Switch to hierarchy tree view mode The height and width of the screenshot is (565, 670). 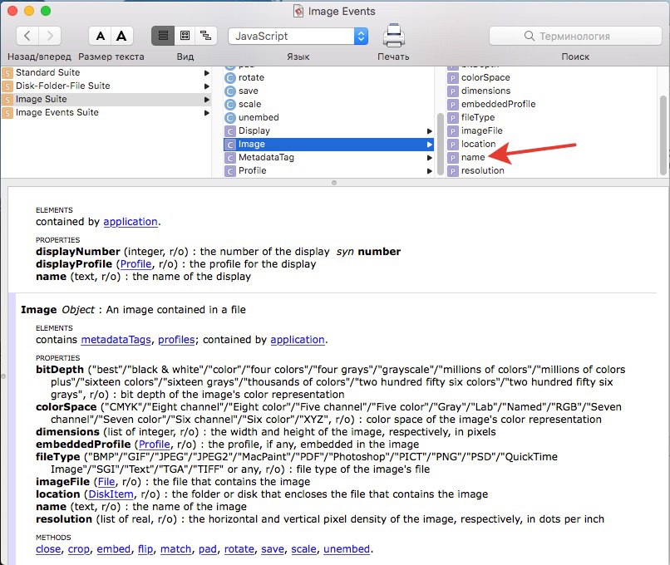[x=206, y=36]
